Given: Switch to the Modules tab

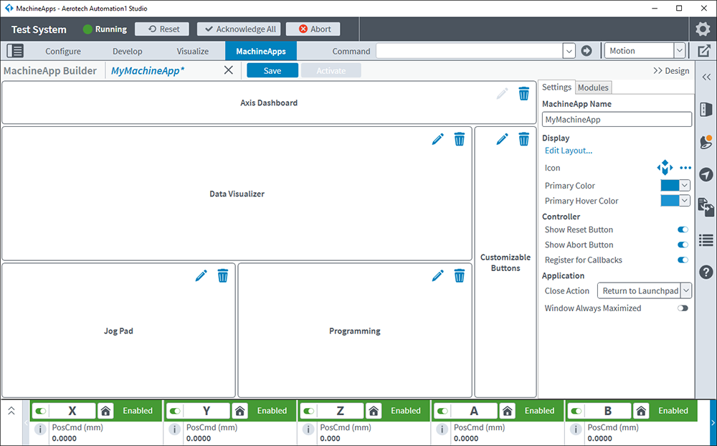Looking at the screenshot, I should [593, 87].
